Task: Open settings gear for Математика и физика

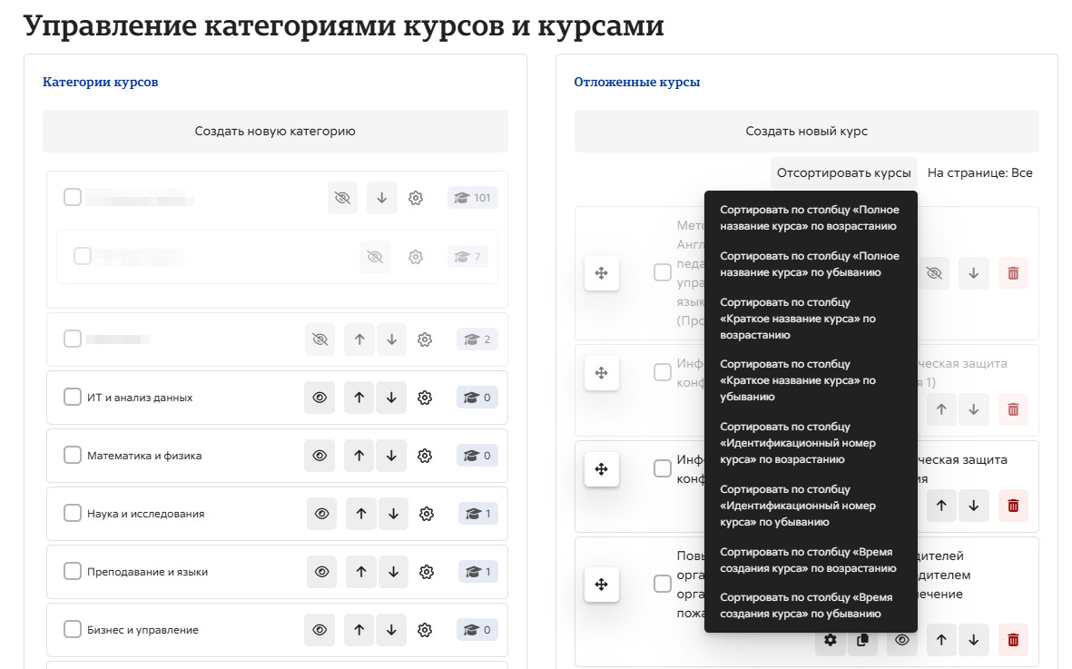Action: click(425, 456)
